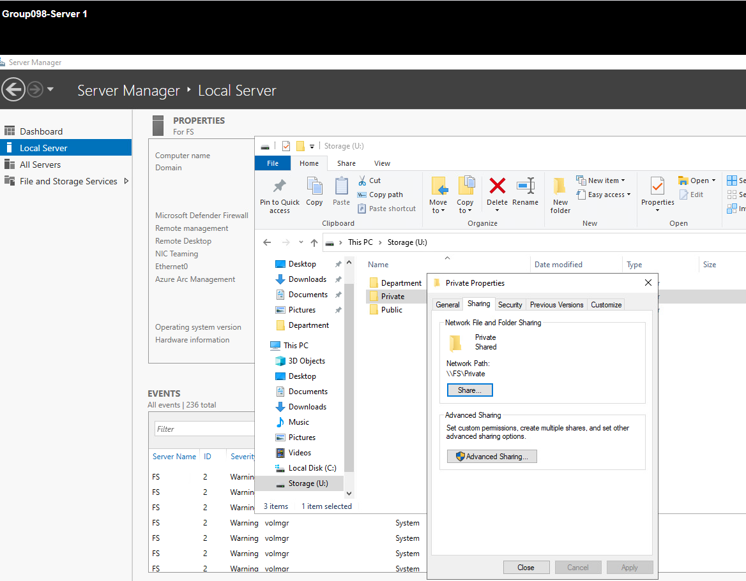Sort files by Size column header
This screenshot has width=746, height=581.
[x=710, y=265]
